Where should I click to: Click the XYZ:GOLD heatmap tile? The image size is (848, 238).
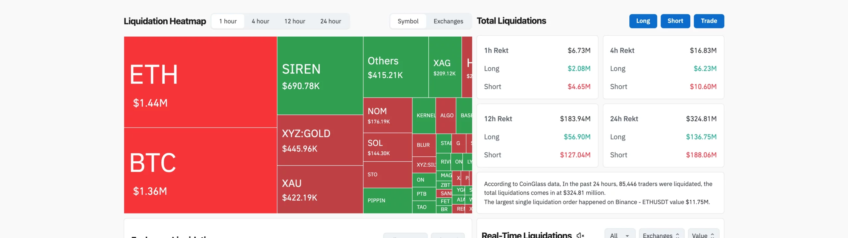[x=320, y=140]
